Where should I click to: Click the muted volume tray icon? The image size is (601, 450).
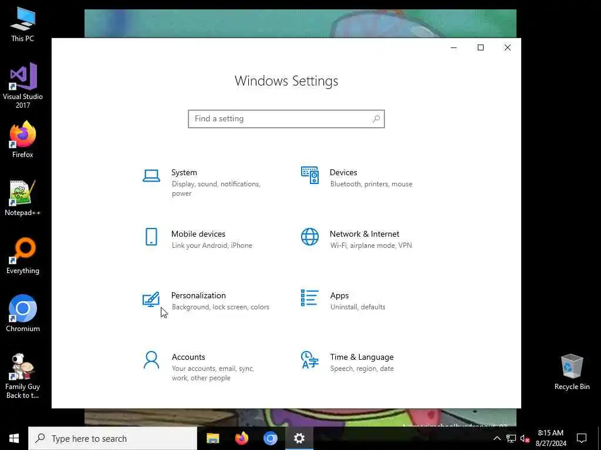tap(525, 438)
